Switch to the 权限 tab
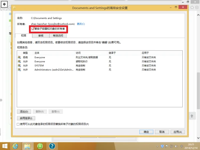This screenshot has height=150, width=200. pyautogui.click(x=24, y=36)
